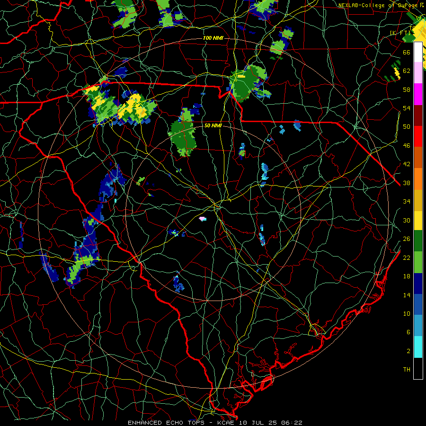Click the medium blue legend band
The height and width of the screenshot is (426, 426).
coord(418,304)
